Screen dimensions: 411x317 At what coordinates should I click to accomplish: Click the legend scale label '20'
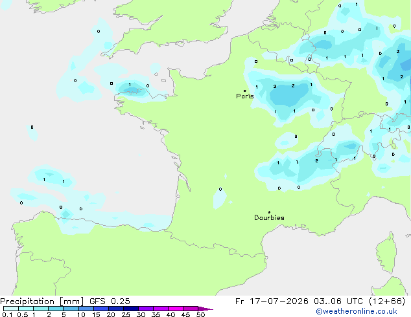click(x=111, y=314)
